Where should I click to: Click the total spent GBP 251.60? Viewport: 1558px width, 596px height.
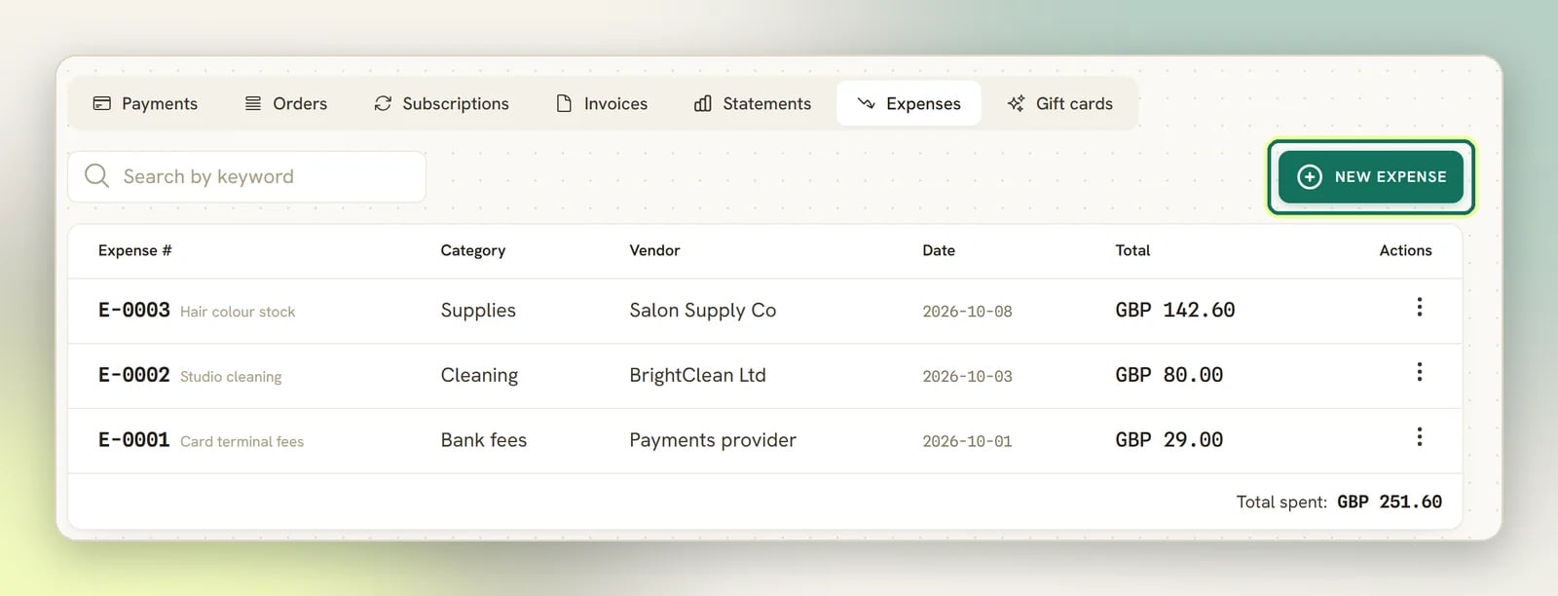[1390, 502]
